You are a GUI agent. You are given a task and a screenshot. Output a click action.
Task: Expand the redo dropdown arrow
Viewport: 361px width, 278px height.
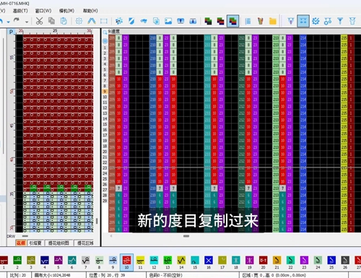27,22
